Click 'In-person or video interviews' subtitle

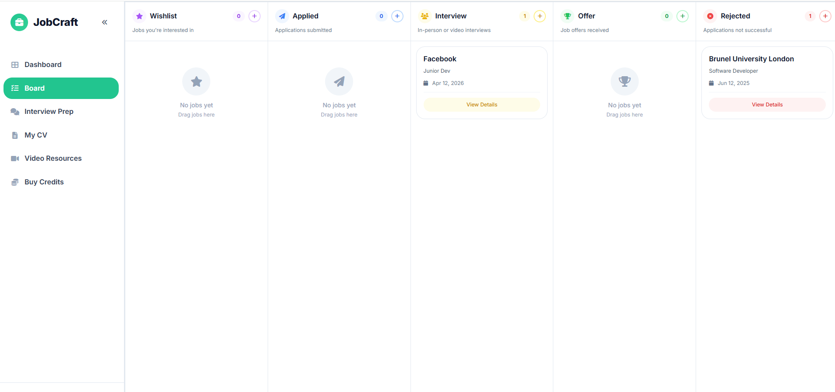point(454,30)
